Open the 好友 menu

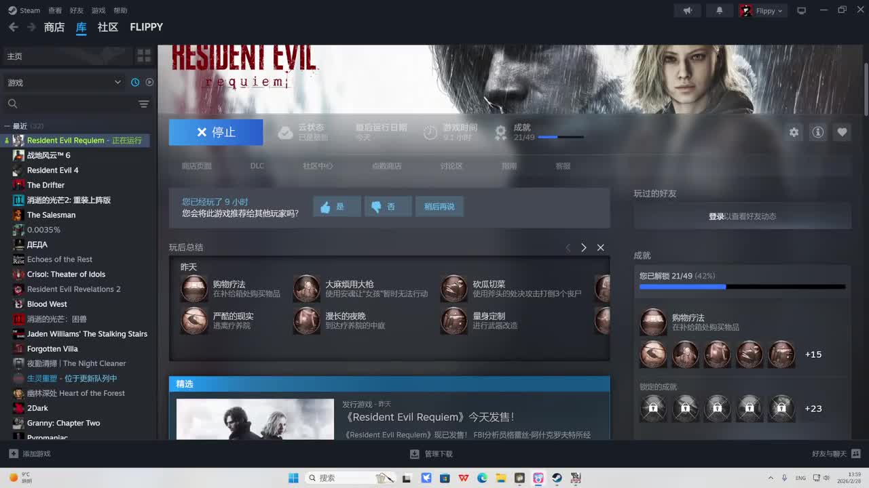coord(77,10)
